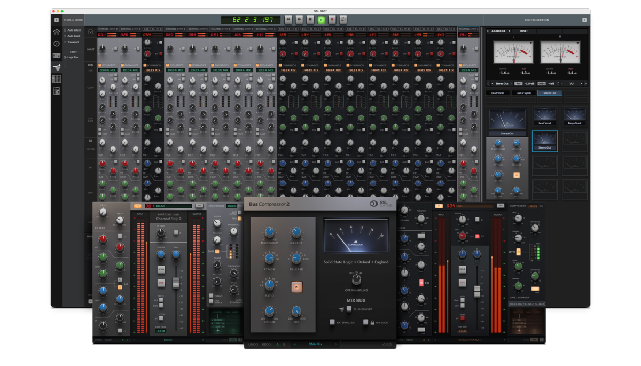Click the MIX knob on Bus Compressor 2
The height and width of the screenshot is (366, 641).
(x=296, y=312)
